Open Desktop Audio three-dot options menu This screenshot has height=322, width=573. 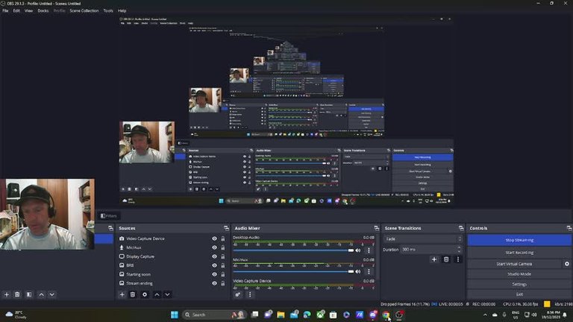coord(368,250)
